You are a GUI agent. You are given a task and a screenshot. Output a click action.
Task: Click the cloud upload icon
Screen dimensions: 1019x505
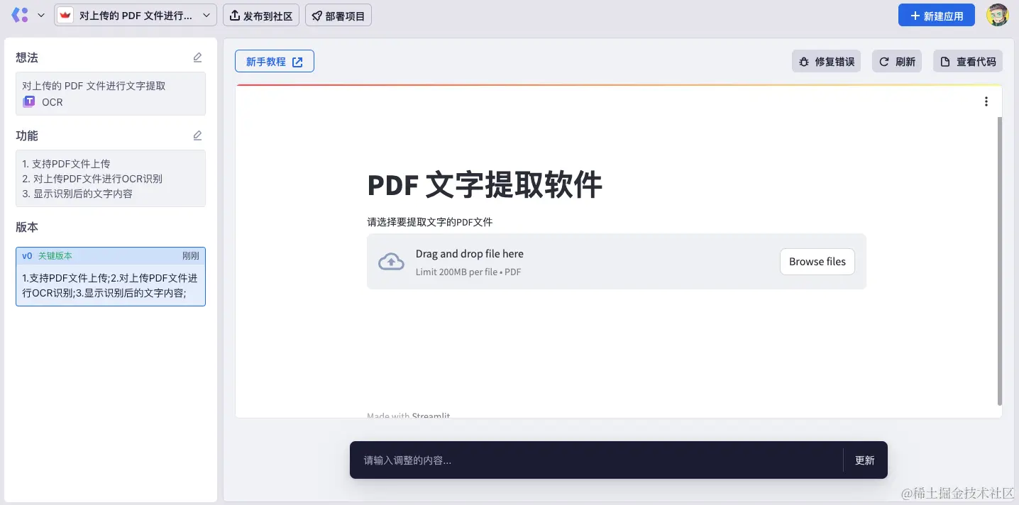click(391, 262)
